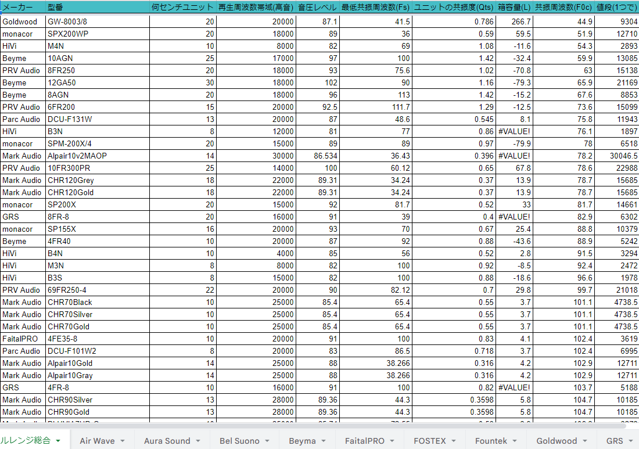Click the CHR90Gold model cell
Screen dimensions: 639x449
click(x=98, y=412)
